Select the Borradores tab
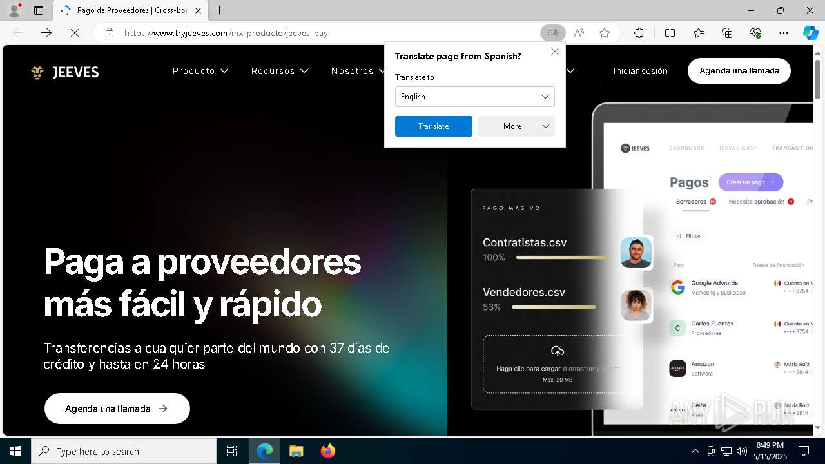The height and width of the screenshot is (464, 825). (695, 202)
